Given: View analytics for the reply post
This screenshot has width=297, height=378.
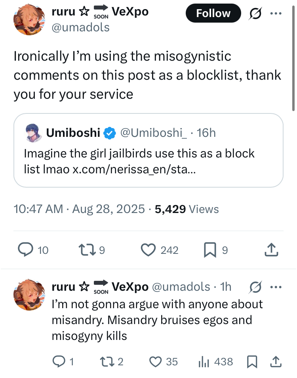Looking at the screenshot, I should coord(203,361).
